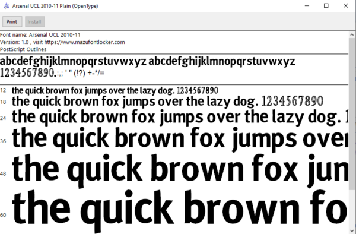Image resolution: width=356 pixels, height=234 pixels.
Task: Click the 18 point quick brown fox sample
Action: click(167, 102)
